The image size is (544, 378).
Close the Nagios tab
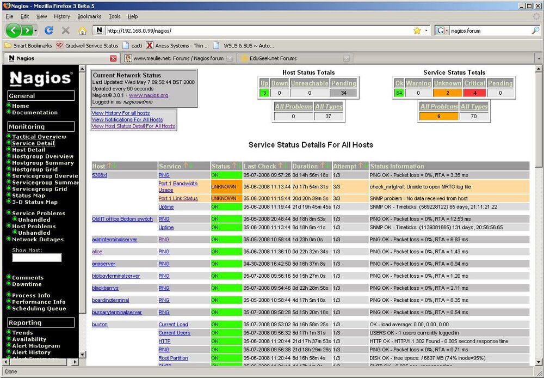click(113, 58)
